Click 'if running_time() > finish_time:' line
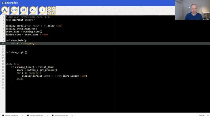The height and width of the screenshot is (118, 210). coord(33,67)
